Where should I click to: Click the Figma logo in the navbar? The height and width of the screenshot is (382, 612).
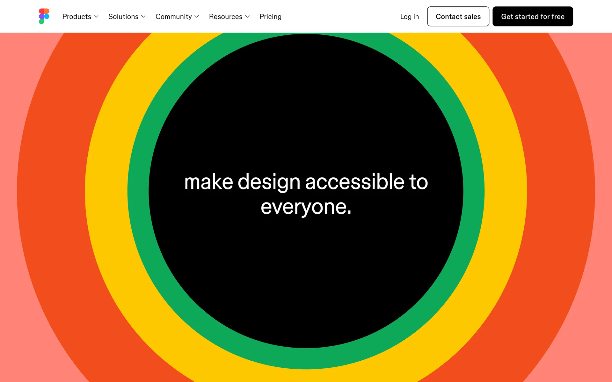[x=44, y=16]
